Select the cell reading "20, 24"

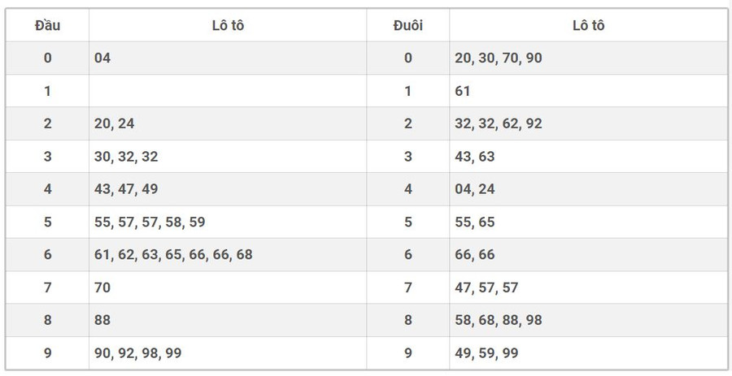[x=115, y=123]
